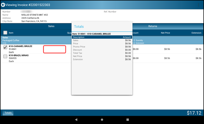Viewport: 204px width, 124px height.
Task: Uncheck the K10-CARAMEL BRULEE checkbox
Action: (5, 47)
